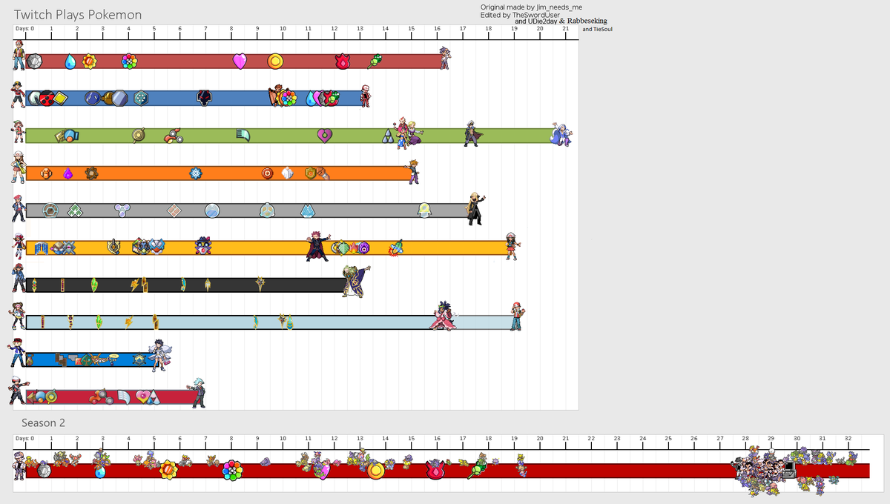The image size is (890, 504).
Task: Click the gold Marsh badge on the Season 2 bar
Action: [x=375, y=470]
